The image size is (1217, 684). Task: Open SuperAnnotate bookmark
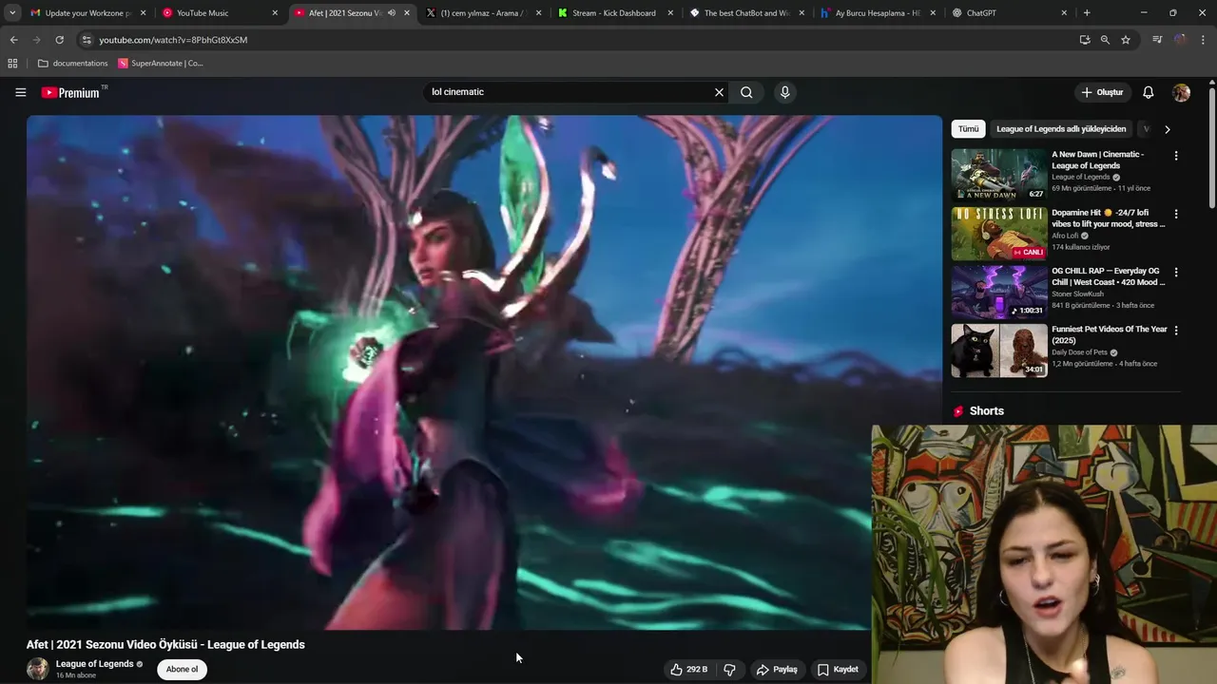click(161, 64)
